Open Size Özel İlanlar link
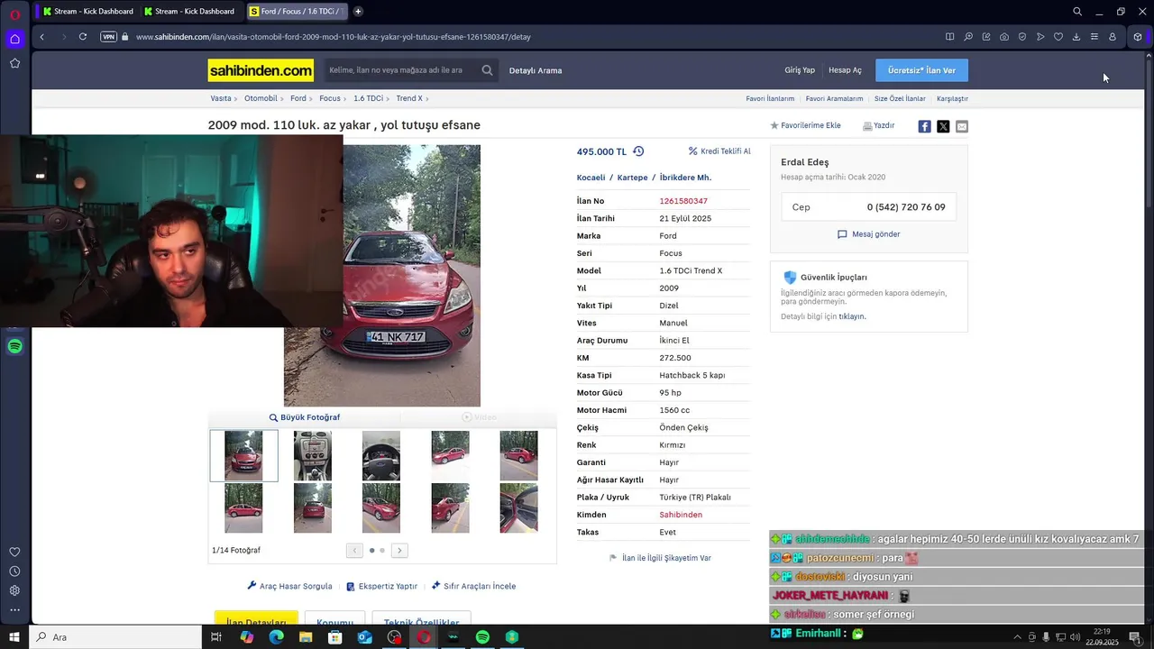The width and height of the screenshot is (1154, 649). point(900,98)
